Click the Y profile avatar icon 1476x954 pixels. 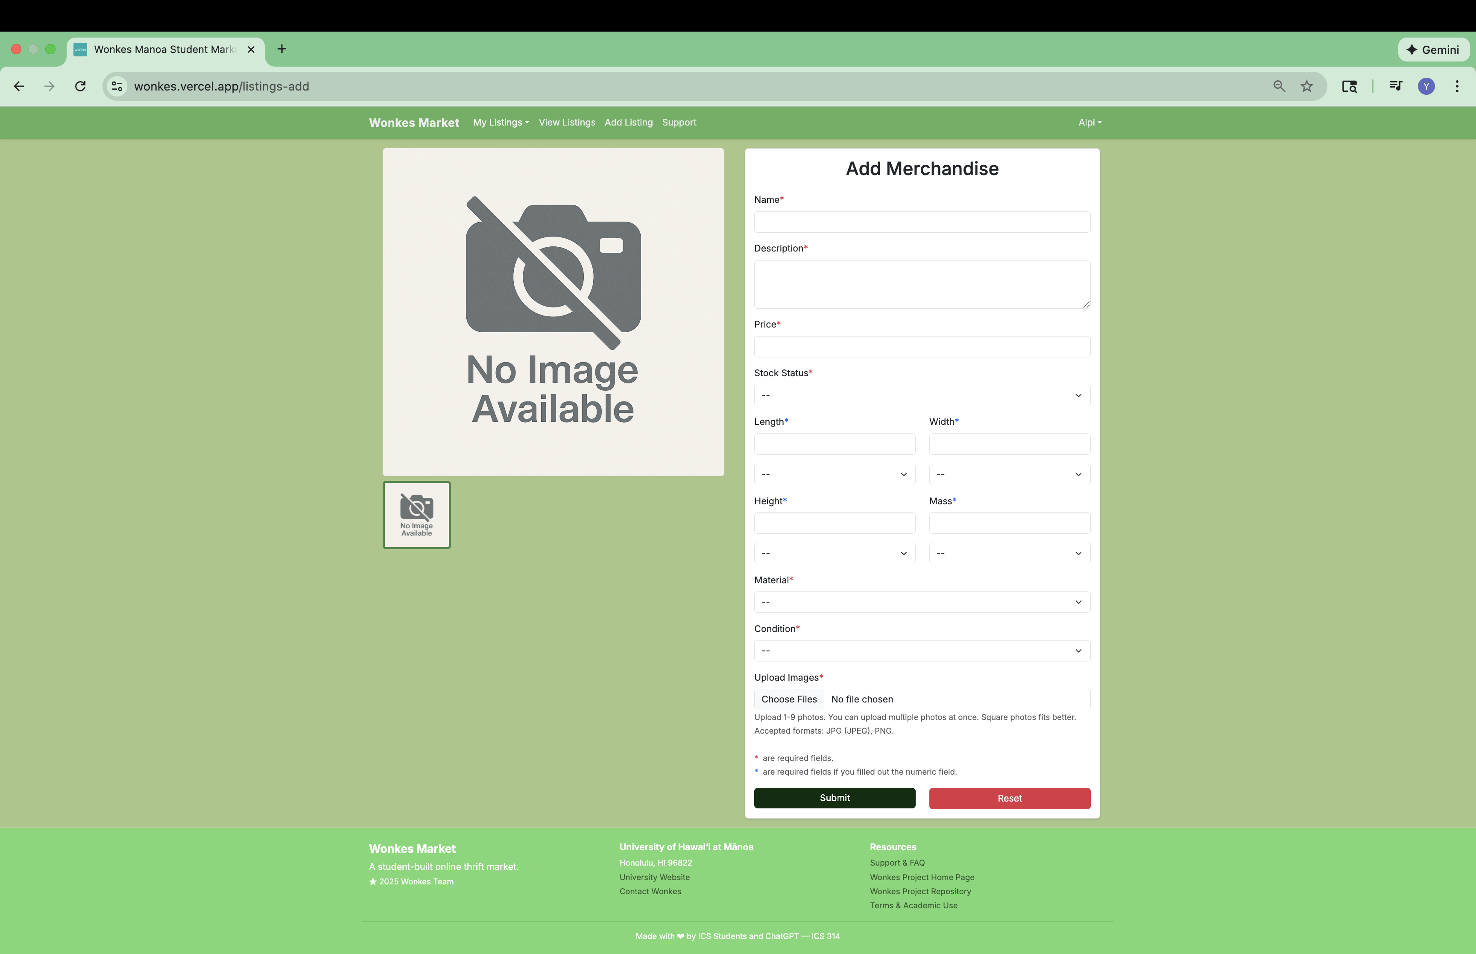(1426, 86)
